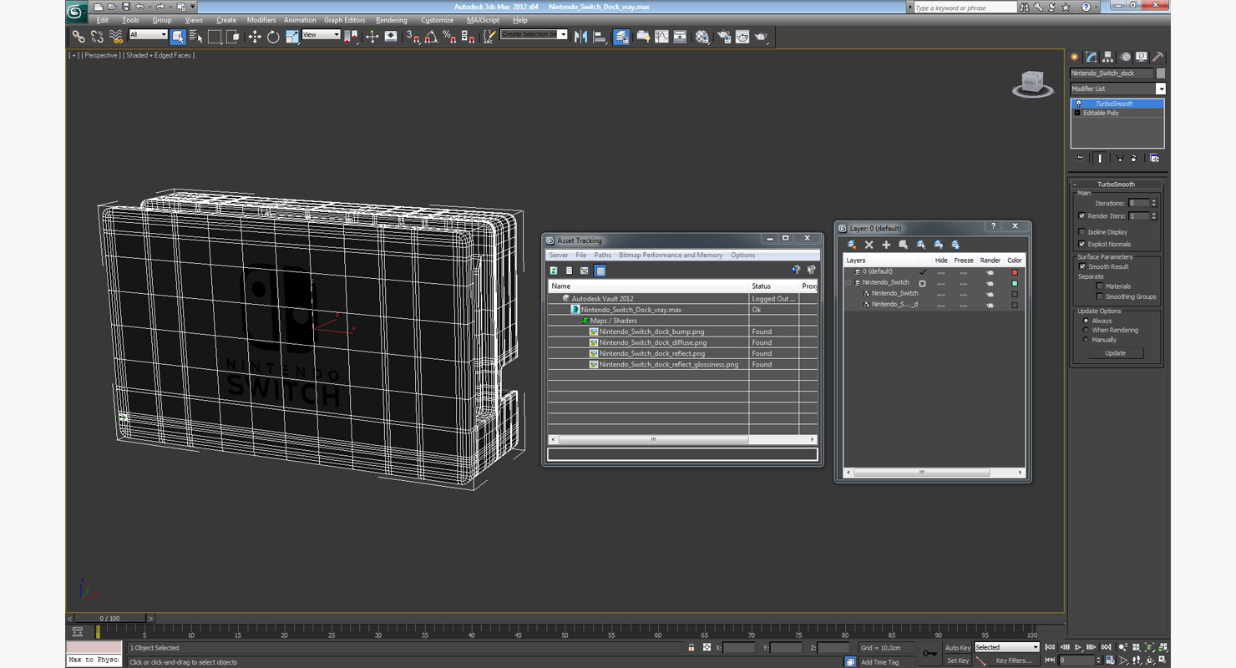Play animation in playback controls
1236x668 pixels.
point(1078,647)
